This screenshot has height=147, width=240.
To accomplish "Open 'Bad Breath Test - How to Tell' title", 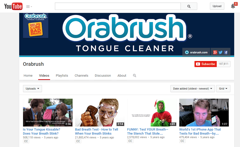I will point(97,132).
